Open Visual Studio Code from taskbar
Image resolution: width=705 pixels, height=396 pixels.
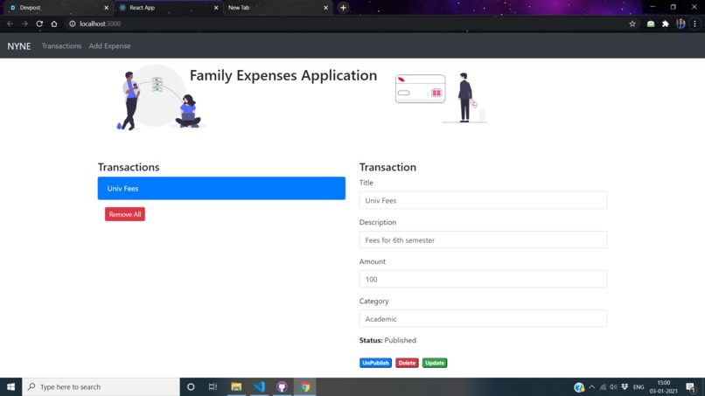tap(259, 386)
